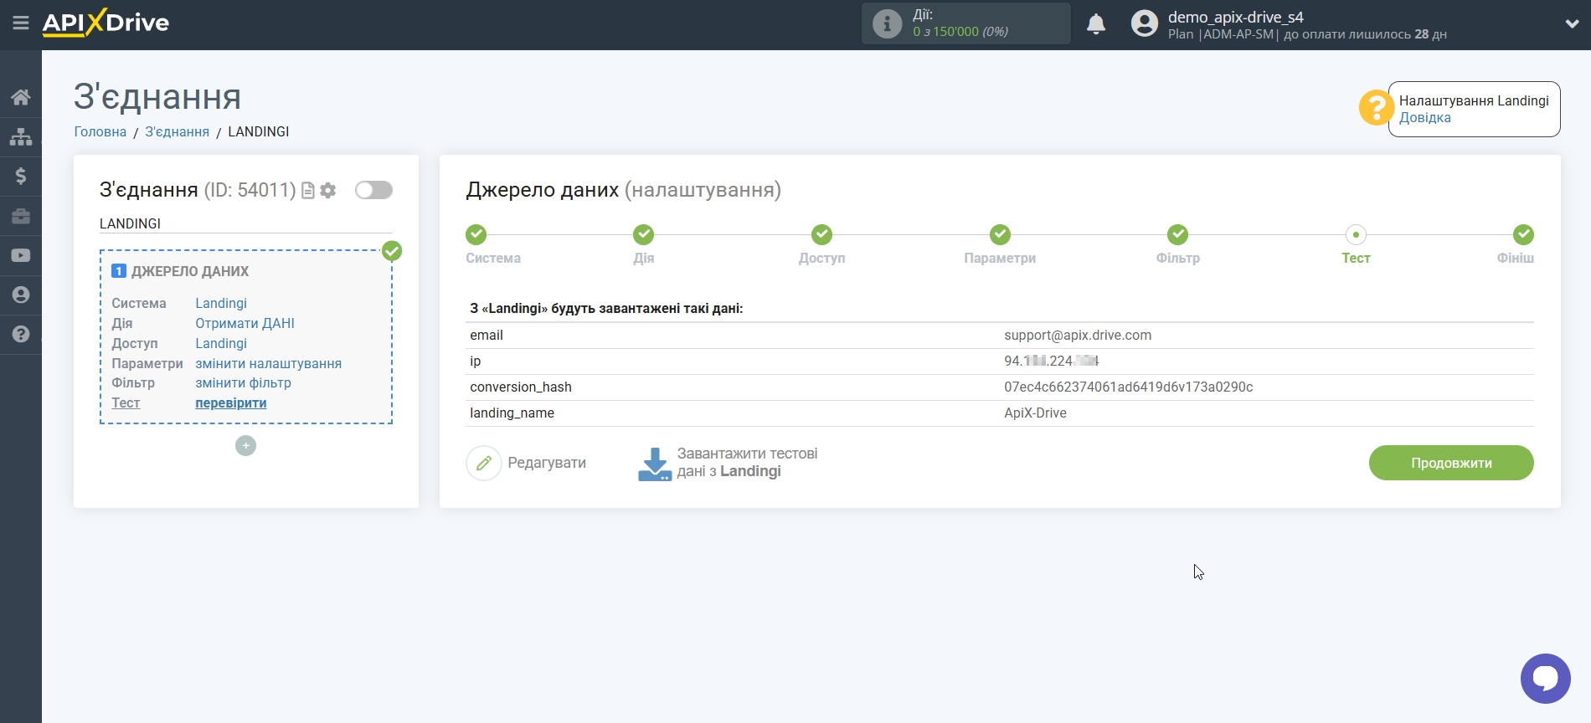1591x723 pixels.
Task: Open the Довідка help link
Action: [x=1424, y=118]
